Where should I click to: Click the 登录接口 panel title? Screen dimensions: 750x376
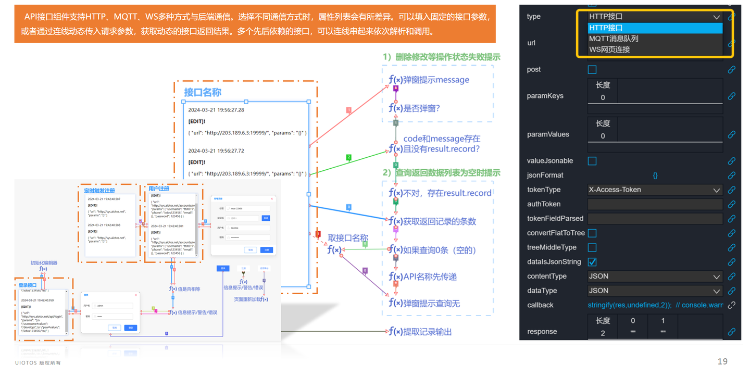click(x=28, y=285)
